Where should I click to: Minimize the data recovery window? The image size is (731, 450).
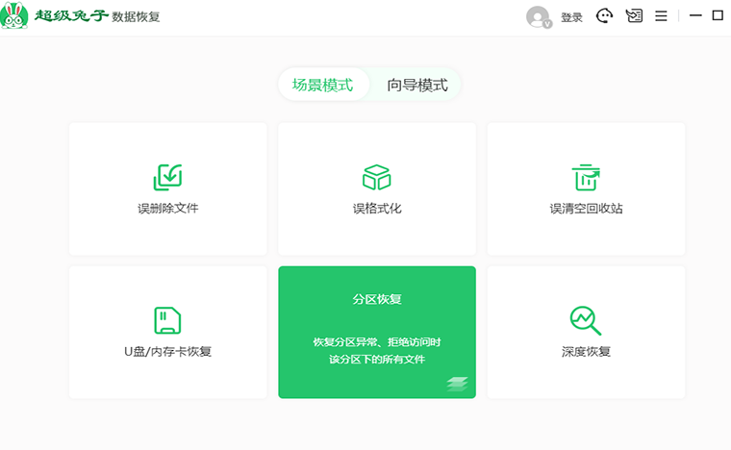click(x=694, y=16)
